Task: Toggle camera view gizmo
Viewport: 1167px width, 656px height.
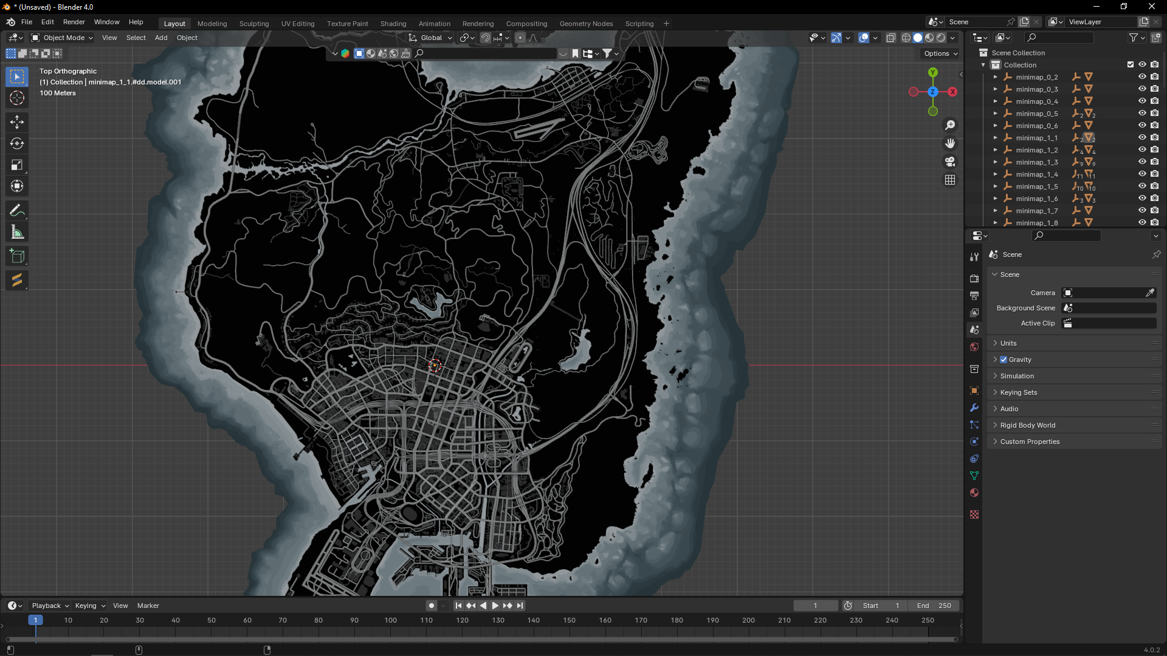Action: 950,162
